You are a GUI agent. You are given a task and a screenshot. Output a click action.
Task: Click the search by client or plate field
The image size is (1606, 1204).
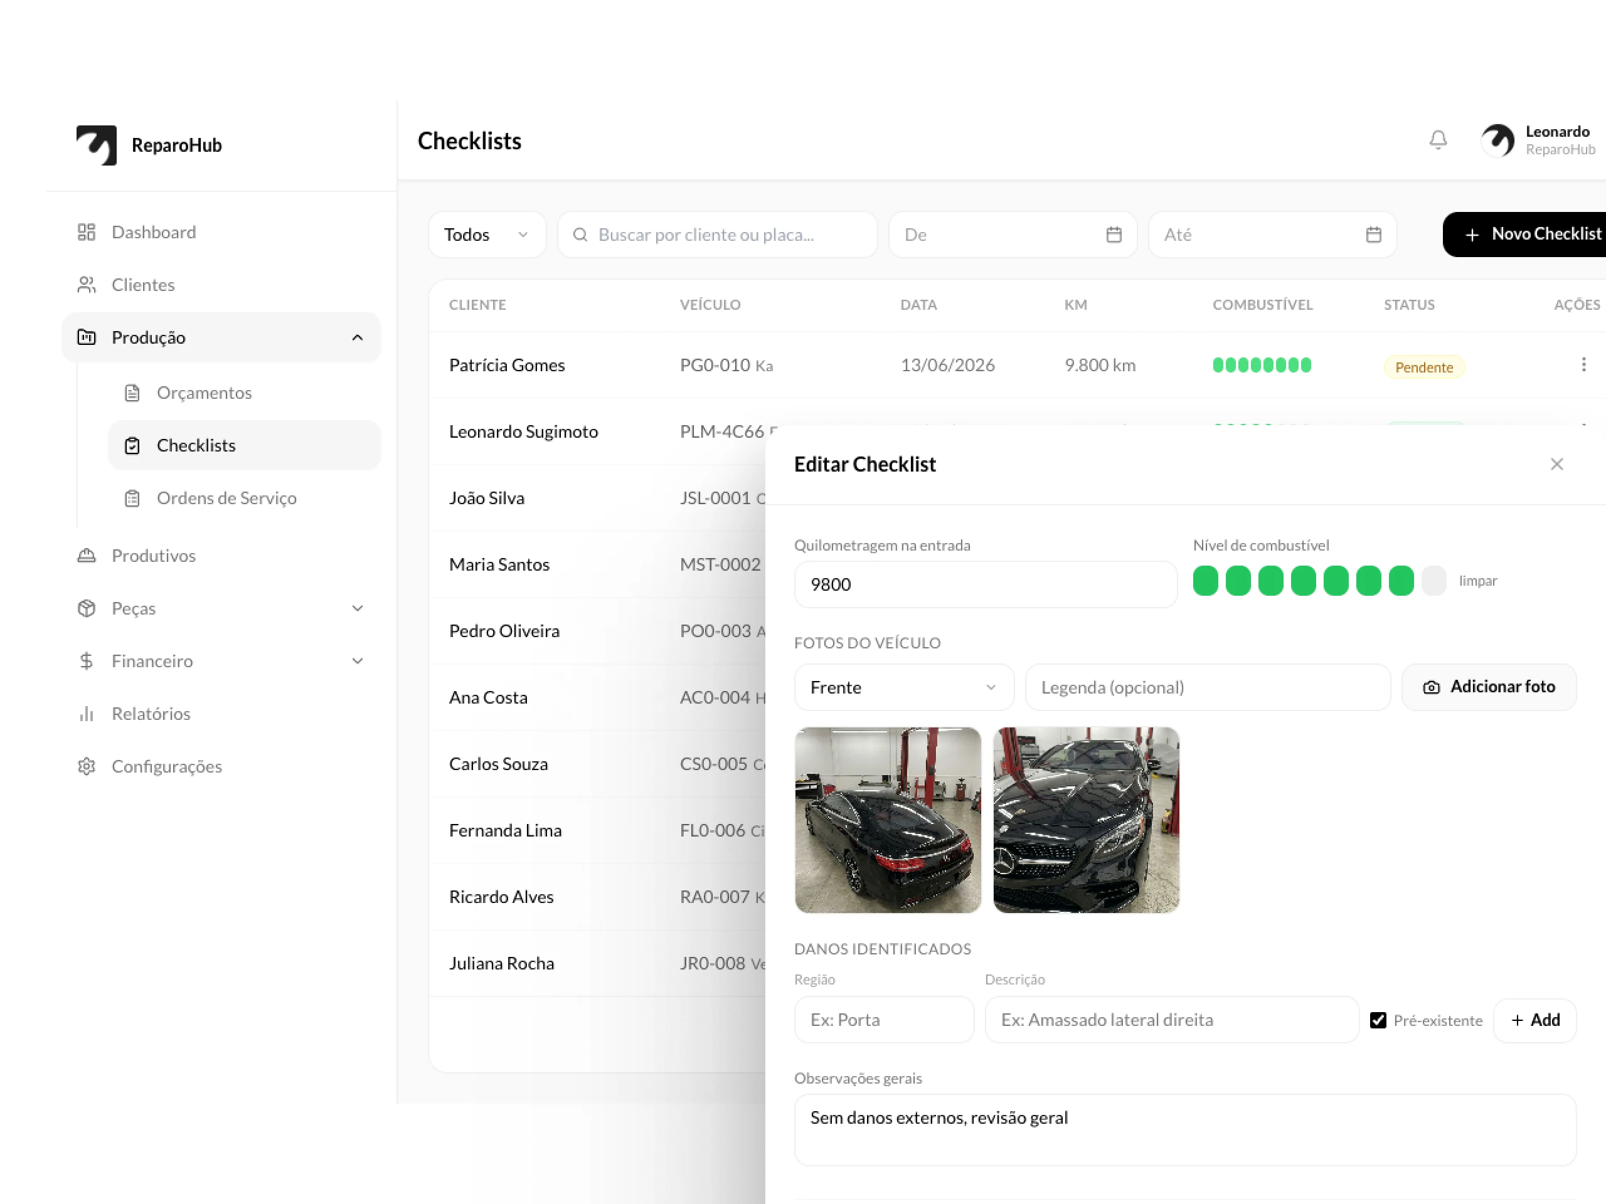click(717, 235)
